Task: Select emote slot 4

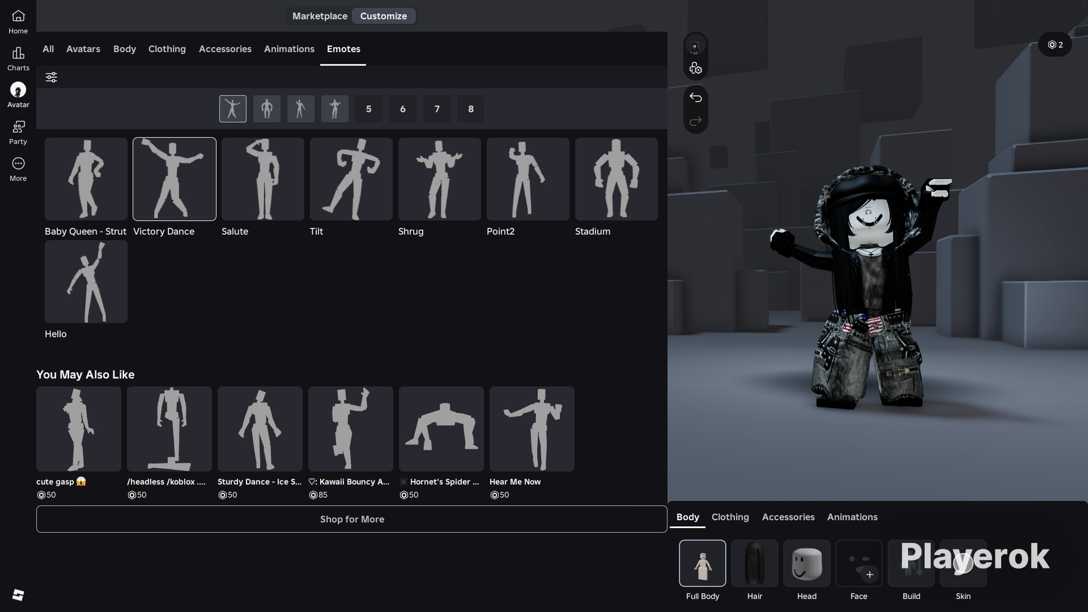Action: 335,109
